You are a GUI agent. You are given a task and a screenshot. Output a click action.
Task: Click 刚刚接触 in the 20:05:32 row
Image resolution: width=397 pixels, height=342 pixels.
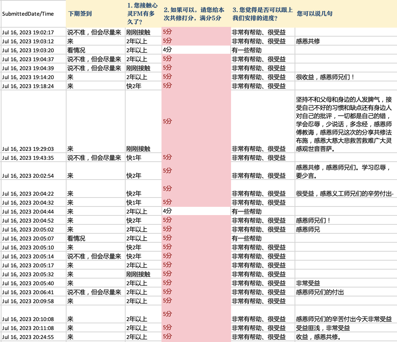(x=138, y=274)
